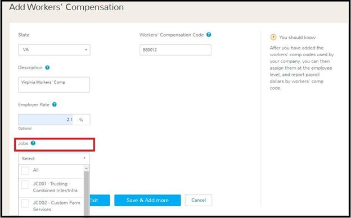
Task: Open help icon next to Workers' Compensation Code
Action: click(x=209, y=35)
